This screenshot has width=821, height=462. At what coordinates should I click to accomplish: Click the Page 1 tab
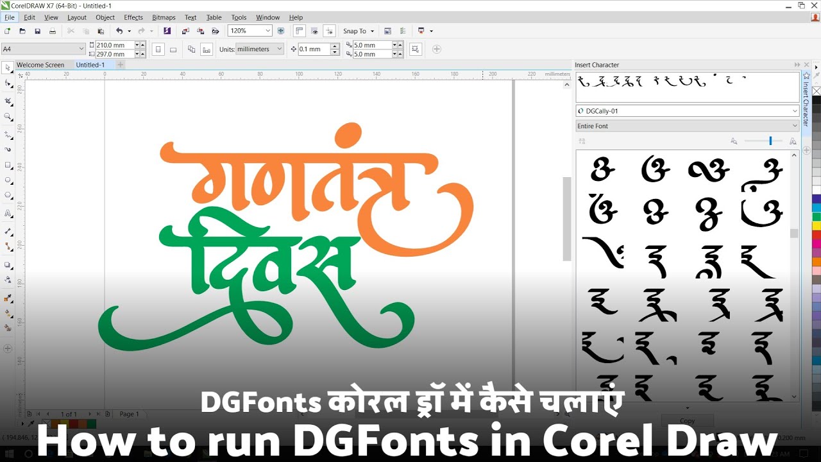[129, 414]
